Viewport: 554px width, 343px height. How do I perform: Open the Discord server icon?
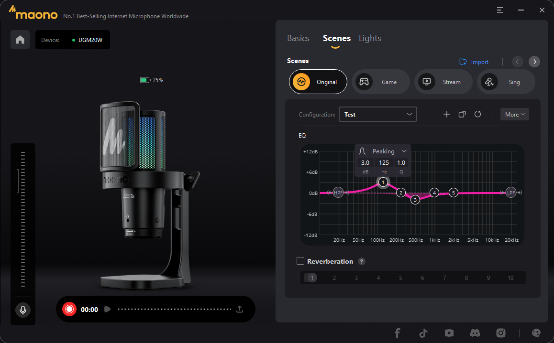click(475, 333)
